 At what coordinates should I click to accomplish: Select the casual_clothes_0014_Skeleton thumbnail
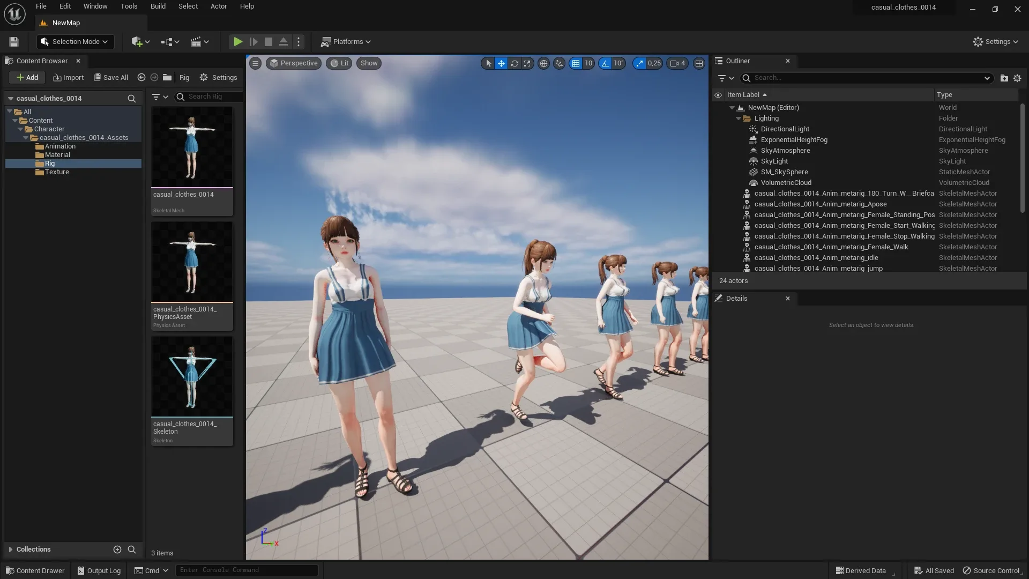tap(192, 376)
